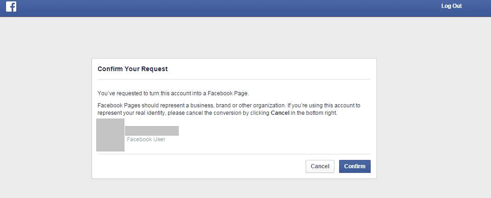491x198 pixels.
Task: Click the divider line above Cancel and Confirm
Action: point(234,154)
